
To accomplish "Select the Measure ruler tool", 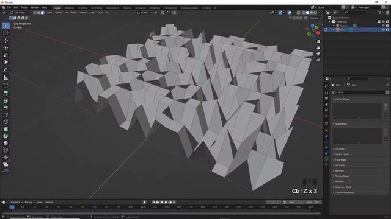I will tap(5, 78).
